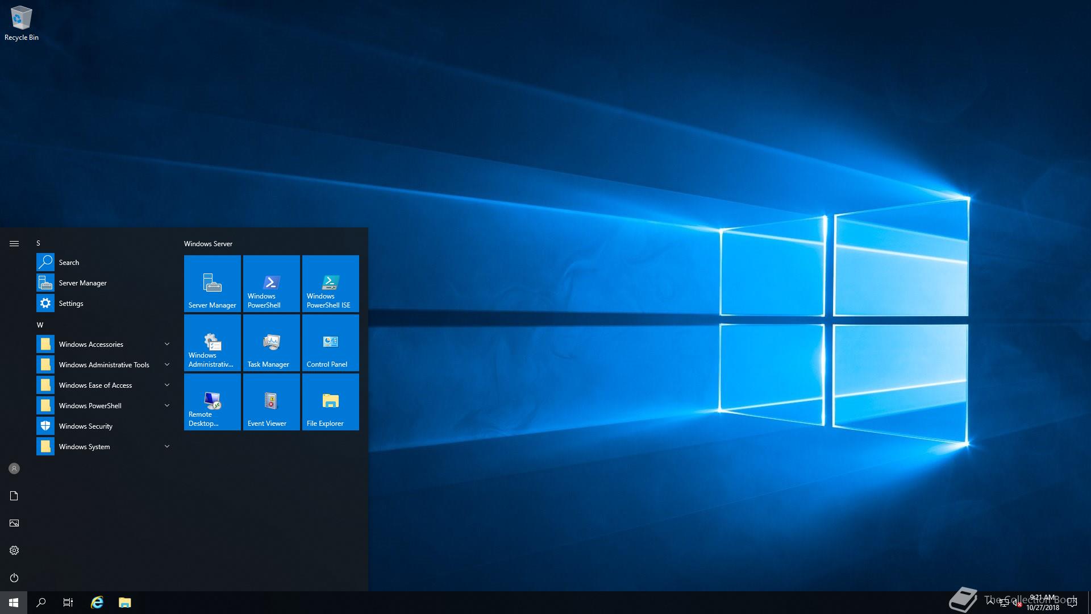Launch the Event Viewer tile
The width and height of the screenshot is (1091, 614).
[271, 402]
